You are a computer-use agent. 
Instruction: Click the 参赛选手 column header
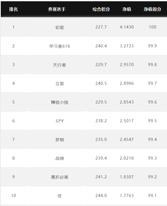click(57, 9)
